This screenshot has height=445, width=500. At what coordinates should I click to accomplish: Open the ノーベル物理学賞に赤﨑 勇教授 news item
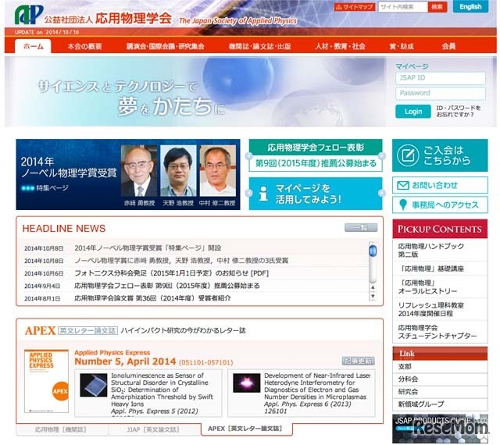(x=181, y=261)
